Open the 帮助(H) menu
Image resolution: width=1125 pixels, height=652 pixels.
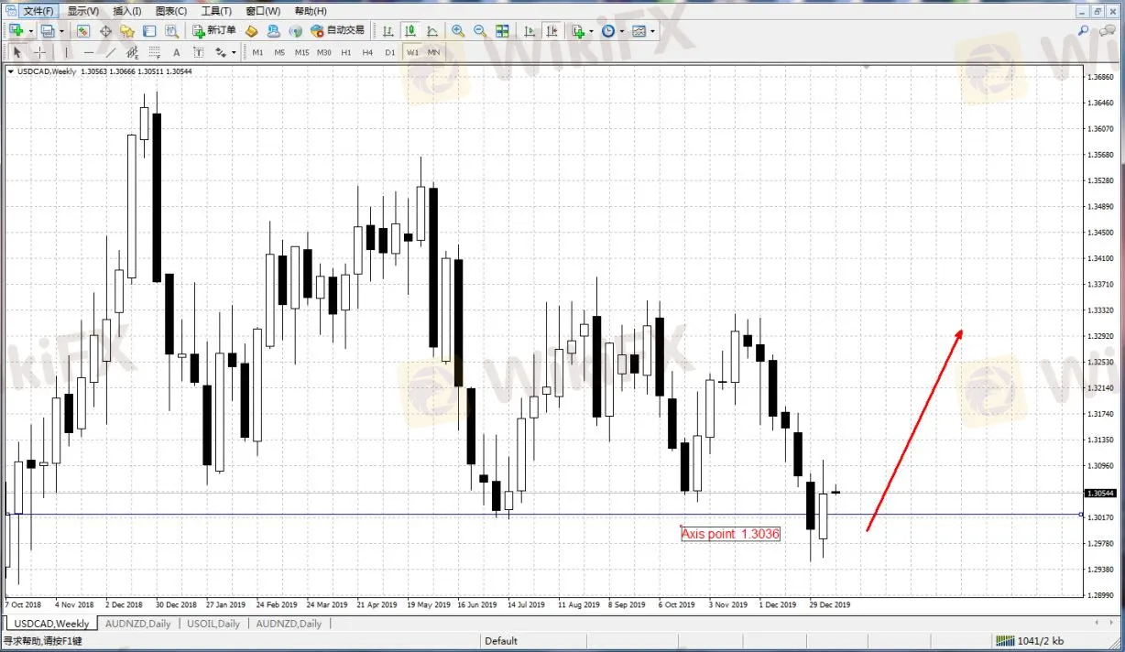click(x=311, y=11)
